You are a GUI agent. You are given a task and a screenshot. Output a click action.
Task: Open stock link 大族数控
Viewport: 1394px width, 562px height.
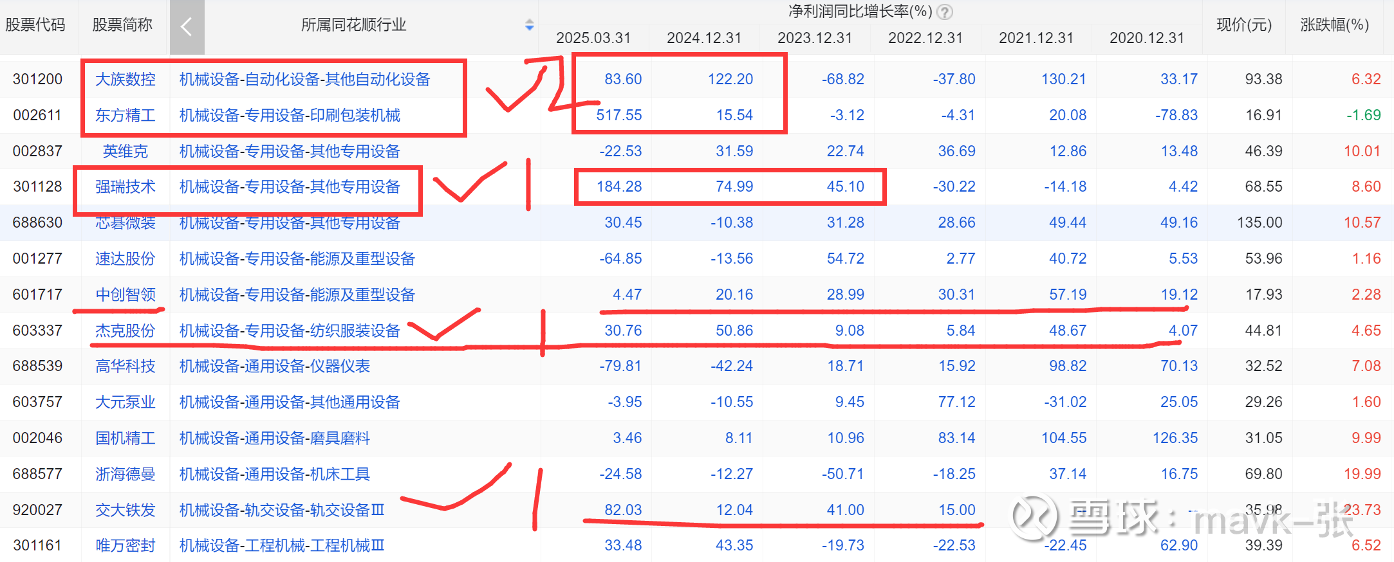coord(125,79)
